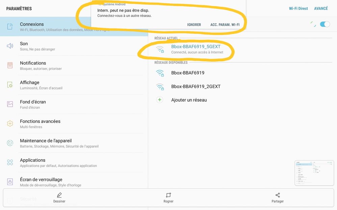337x210 pixels.
Task: Tap the notification text 'Intern. peut ne pas être disp.'
Action: (123, 10)
